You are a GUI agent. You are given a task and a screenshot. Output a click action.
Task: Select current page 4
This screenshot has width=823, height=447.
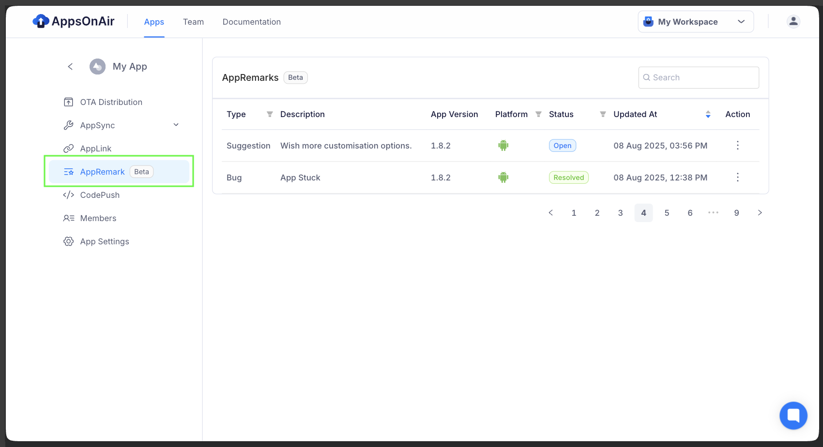[643, 213]
